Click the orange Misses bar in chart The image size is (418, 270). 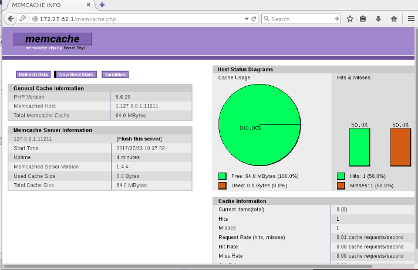[x=400, y=147]
